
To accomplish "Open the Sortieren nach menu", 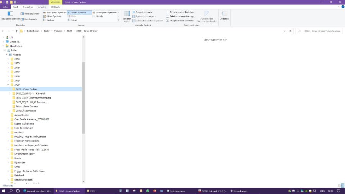I will click(x=127, y=17).
